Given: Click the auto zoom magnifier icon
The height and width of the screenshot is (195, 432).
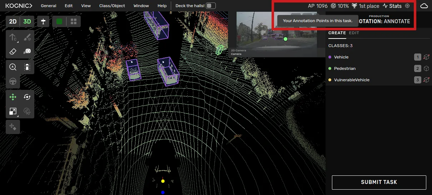Looking at the screenshot, I should tap(13, 67).
